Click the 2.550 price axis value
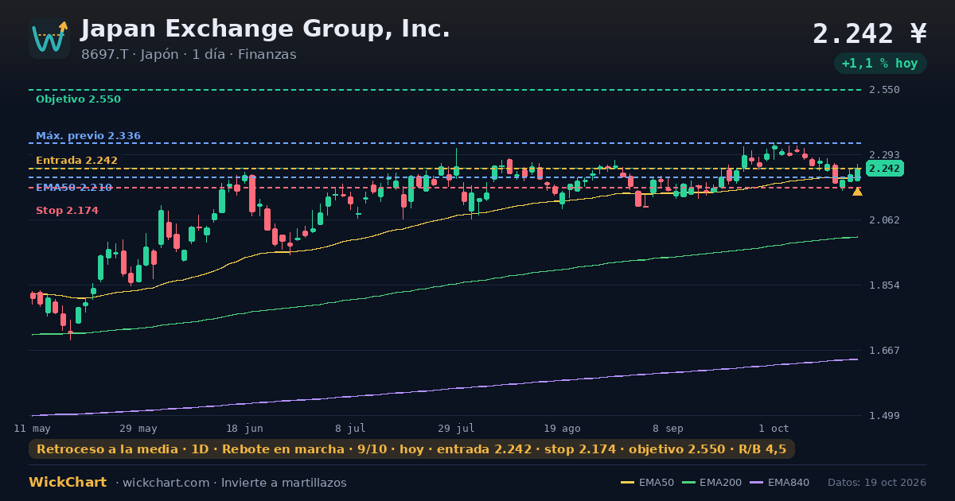Viewport: 955px width, 501px height. [x=884, y=90]
